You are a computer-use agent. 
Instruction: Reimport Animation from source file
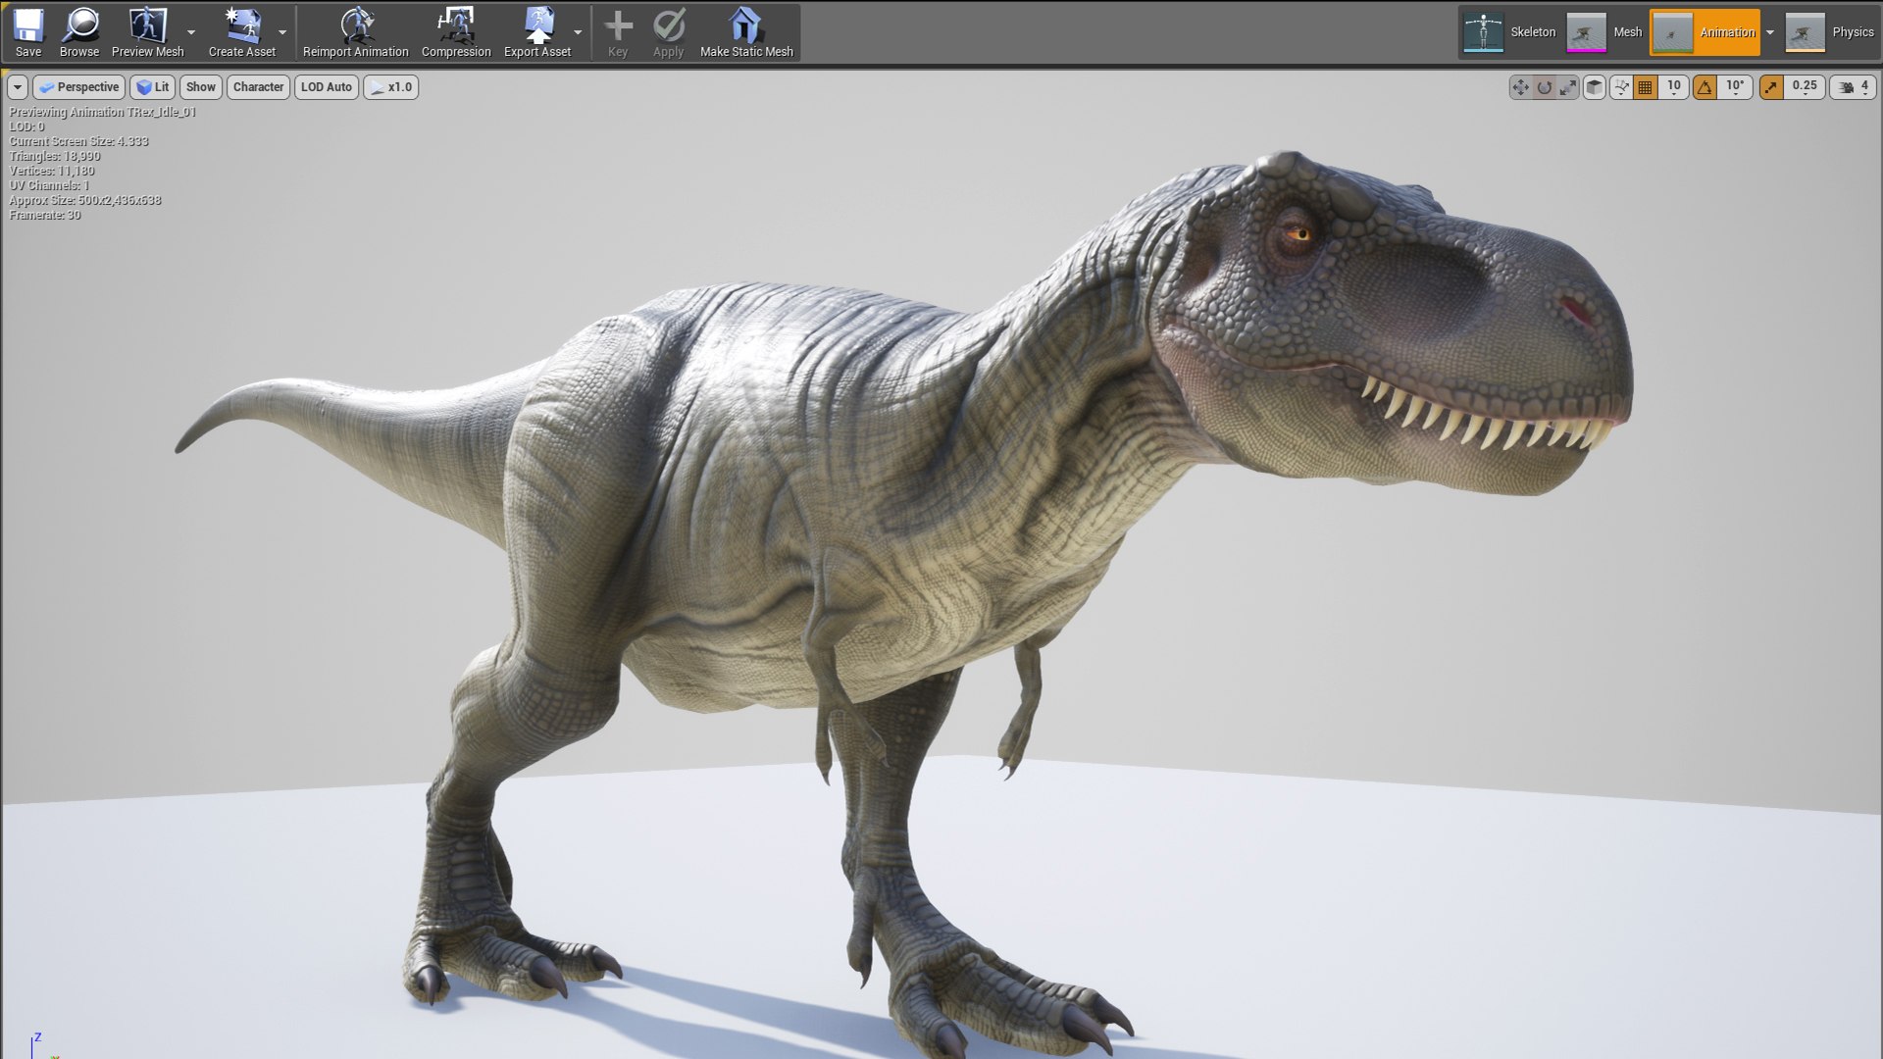pyautogui.click(x=355, y=32)
